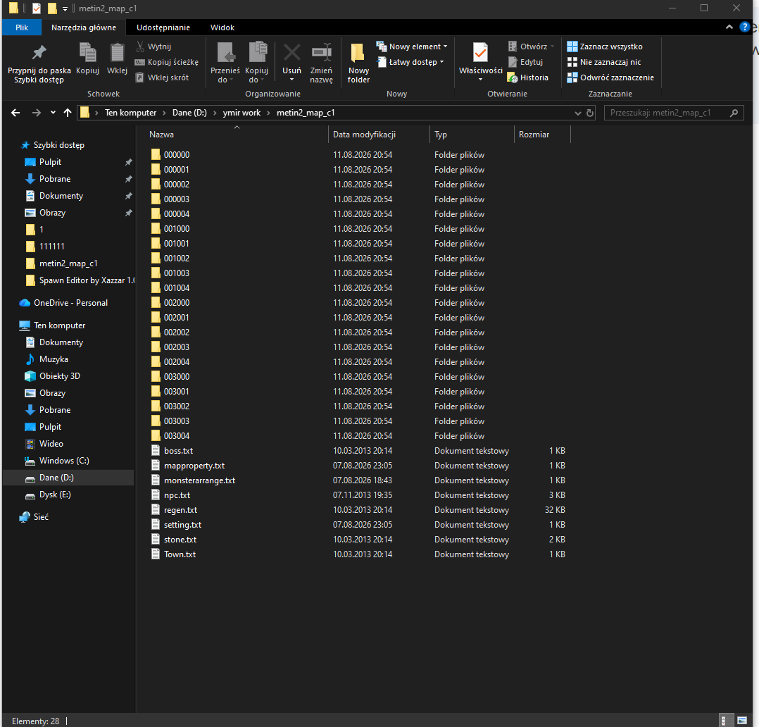Click the Edytuj command

(526, 62)
